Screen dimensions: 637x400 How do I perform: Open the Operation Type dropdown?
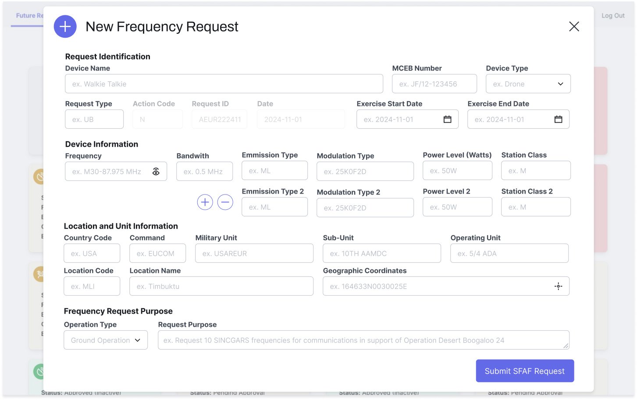(x=106, y=340)
